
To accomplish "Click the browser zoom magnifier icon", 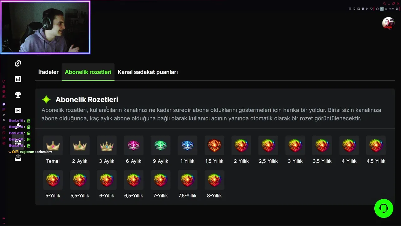I will [x=350, y=9].
